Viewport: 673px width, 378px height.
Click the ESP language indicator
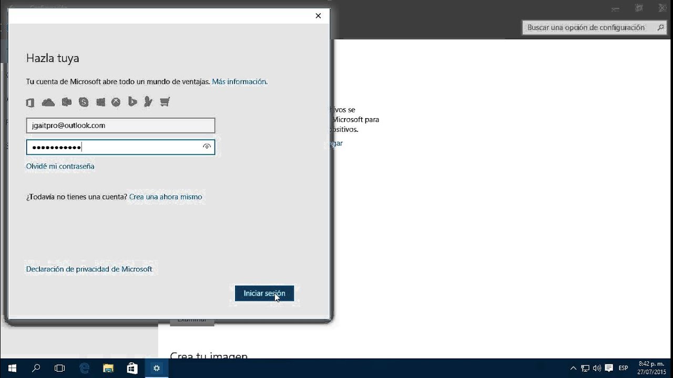click(x=623, y=369)
